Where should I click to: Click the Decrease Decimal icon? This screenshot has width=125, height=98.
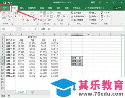(62, 20)
